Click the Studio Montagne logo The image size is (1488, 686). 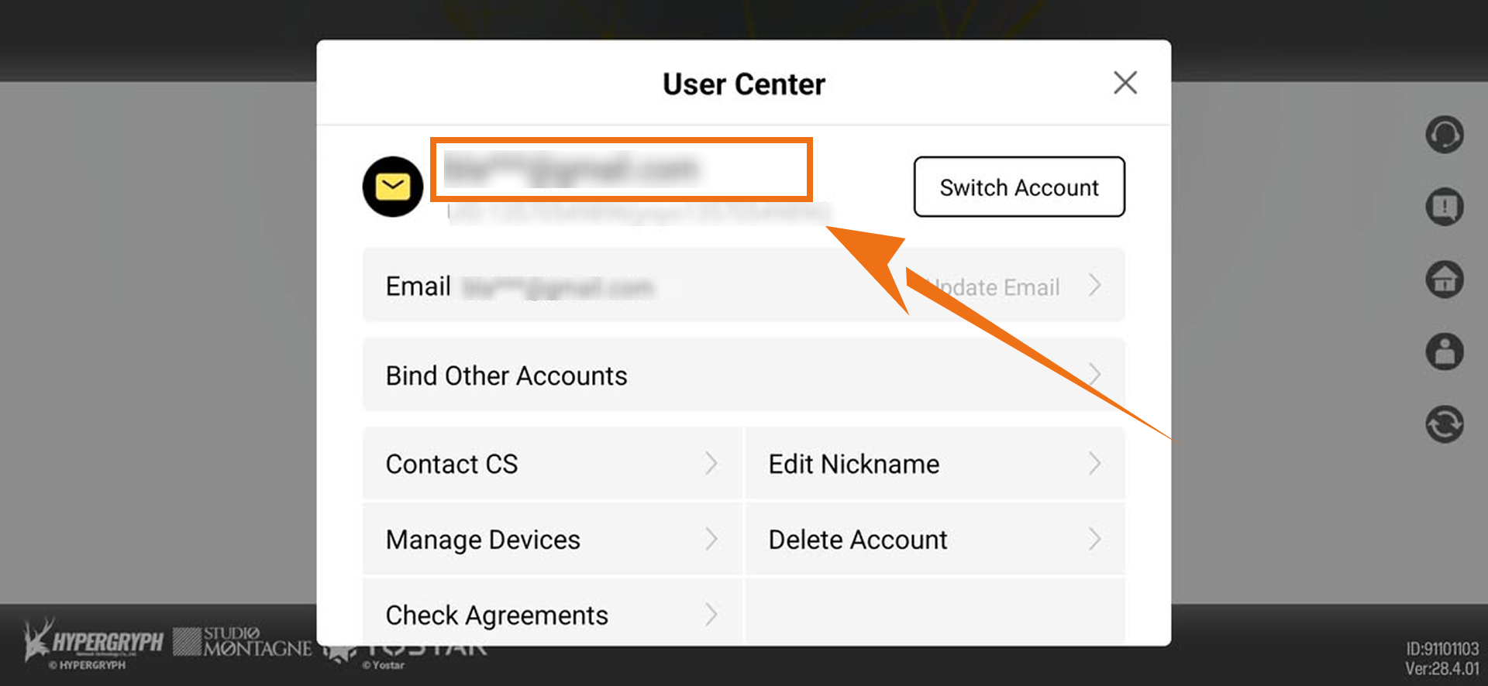(243, 643)
